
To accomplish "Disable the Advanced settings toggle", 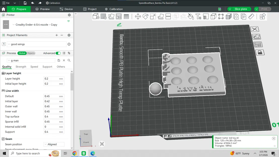I will click(x=58, y=53).
